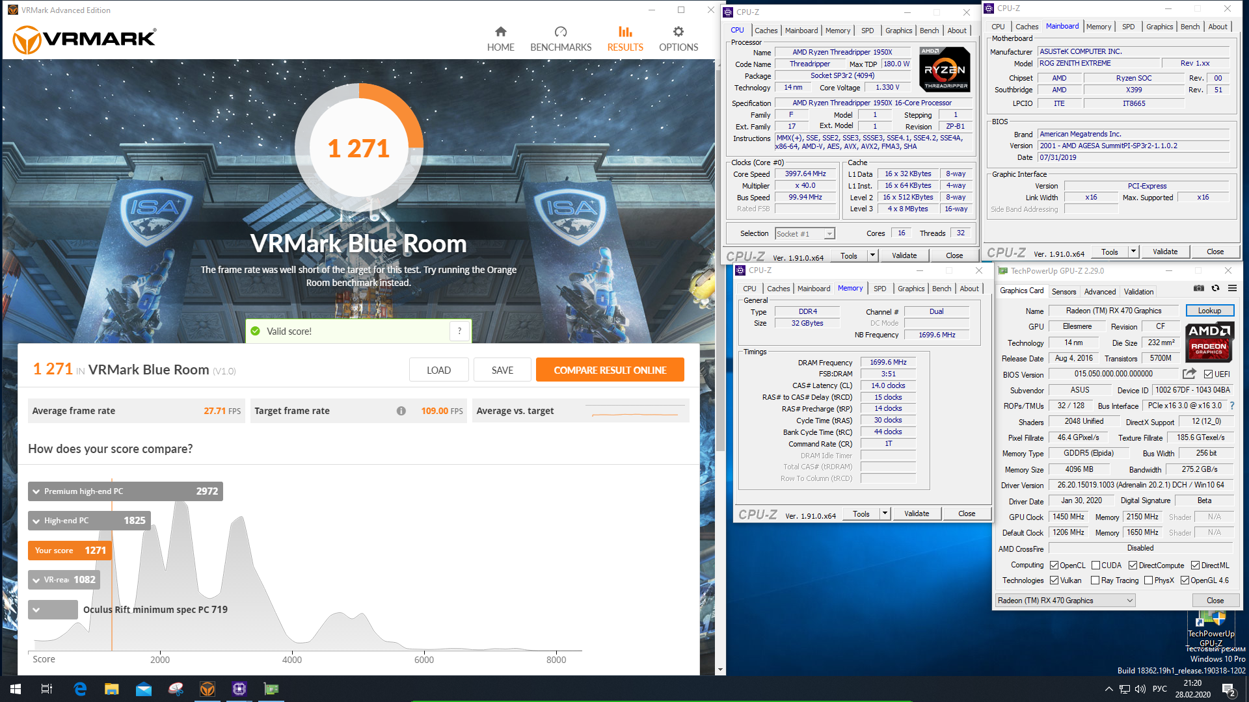Toggle the OpenGL 4.6 checkbox
The height and width of the screenshot is (702, 1249).
[x=1185, y=580]
